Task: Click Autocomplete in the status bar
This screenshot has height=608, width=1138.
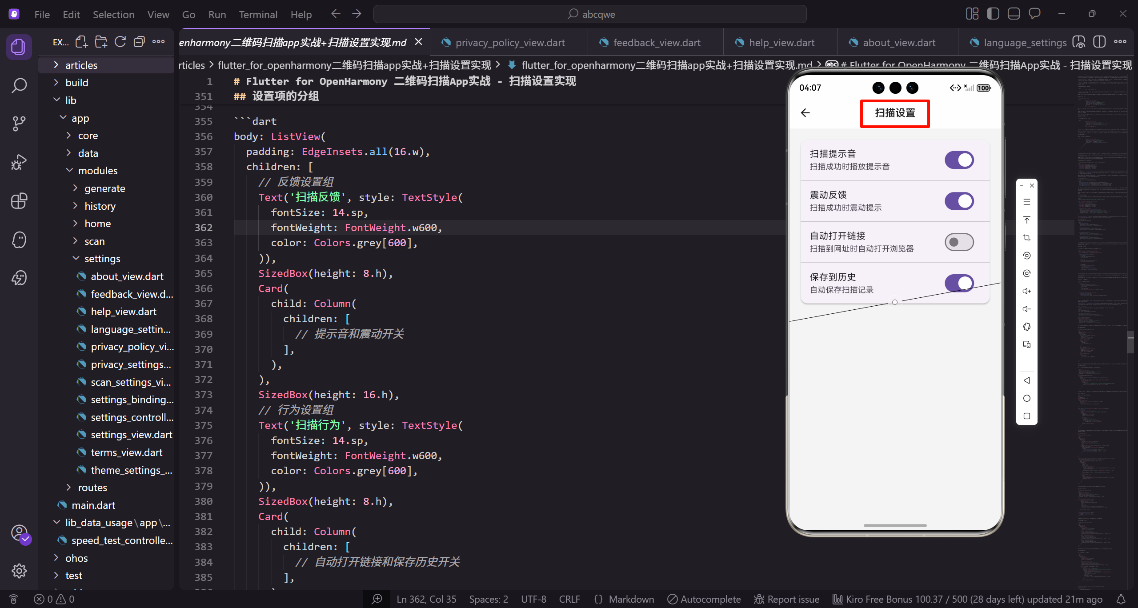Action: coord(704,599)
